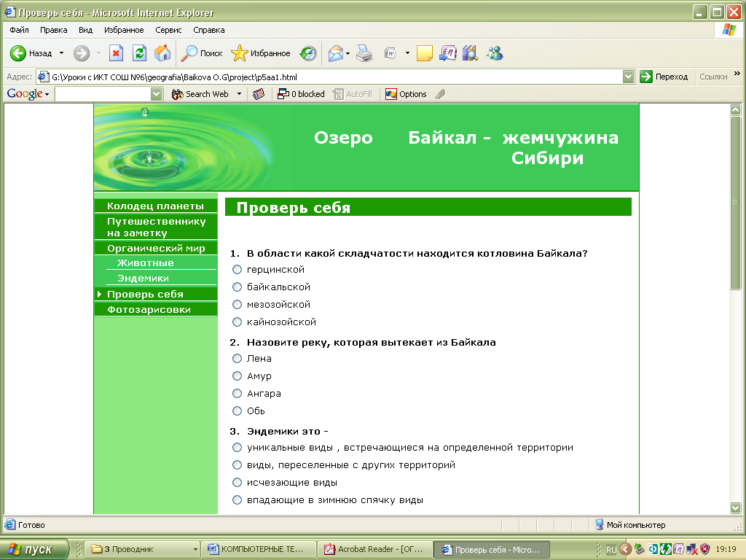
Task: Open the Фотозарисовки link
Action: coord(156,309)
